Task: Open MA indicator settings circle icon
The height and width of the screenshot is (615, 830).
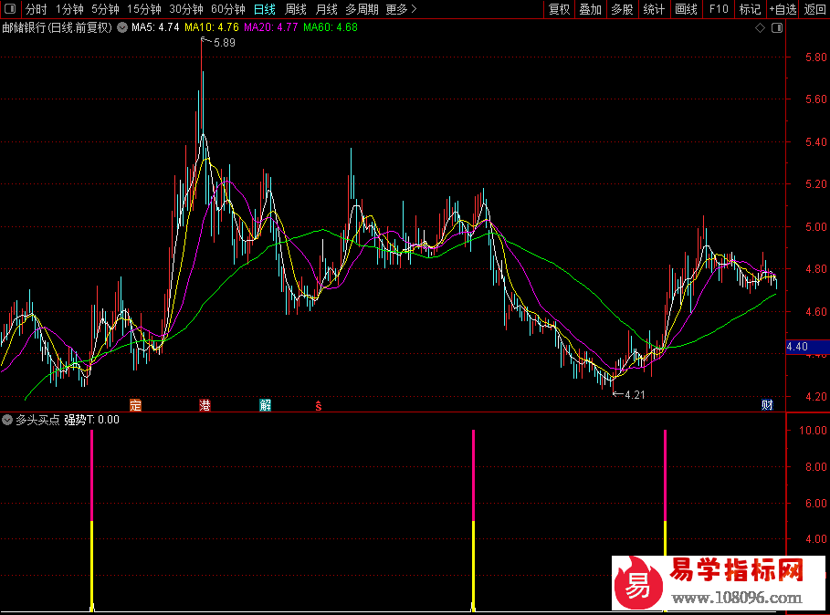Action: click(x=122, y=27)
